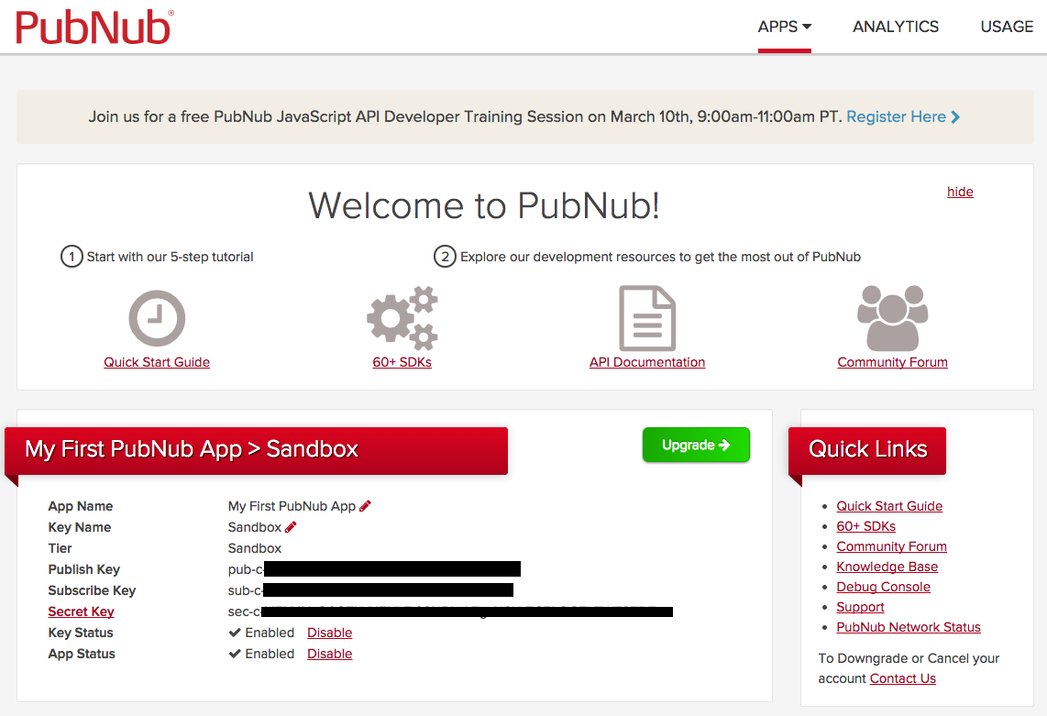Click the Community Forum people icon
The height and width of the screenshot is (716, 1047).
(892, 317)
